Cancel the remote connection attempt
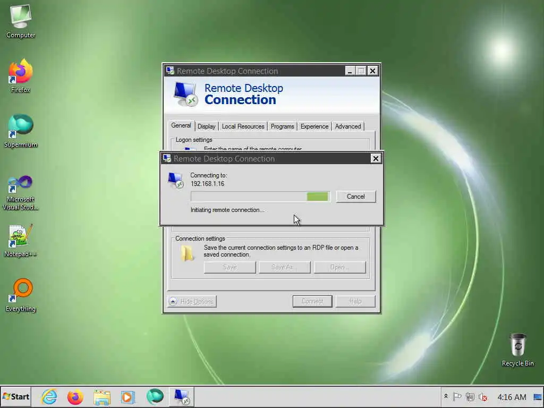 tap(355, 197)
